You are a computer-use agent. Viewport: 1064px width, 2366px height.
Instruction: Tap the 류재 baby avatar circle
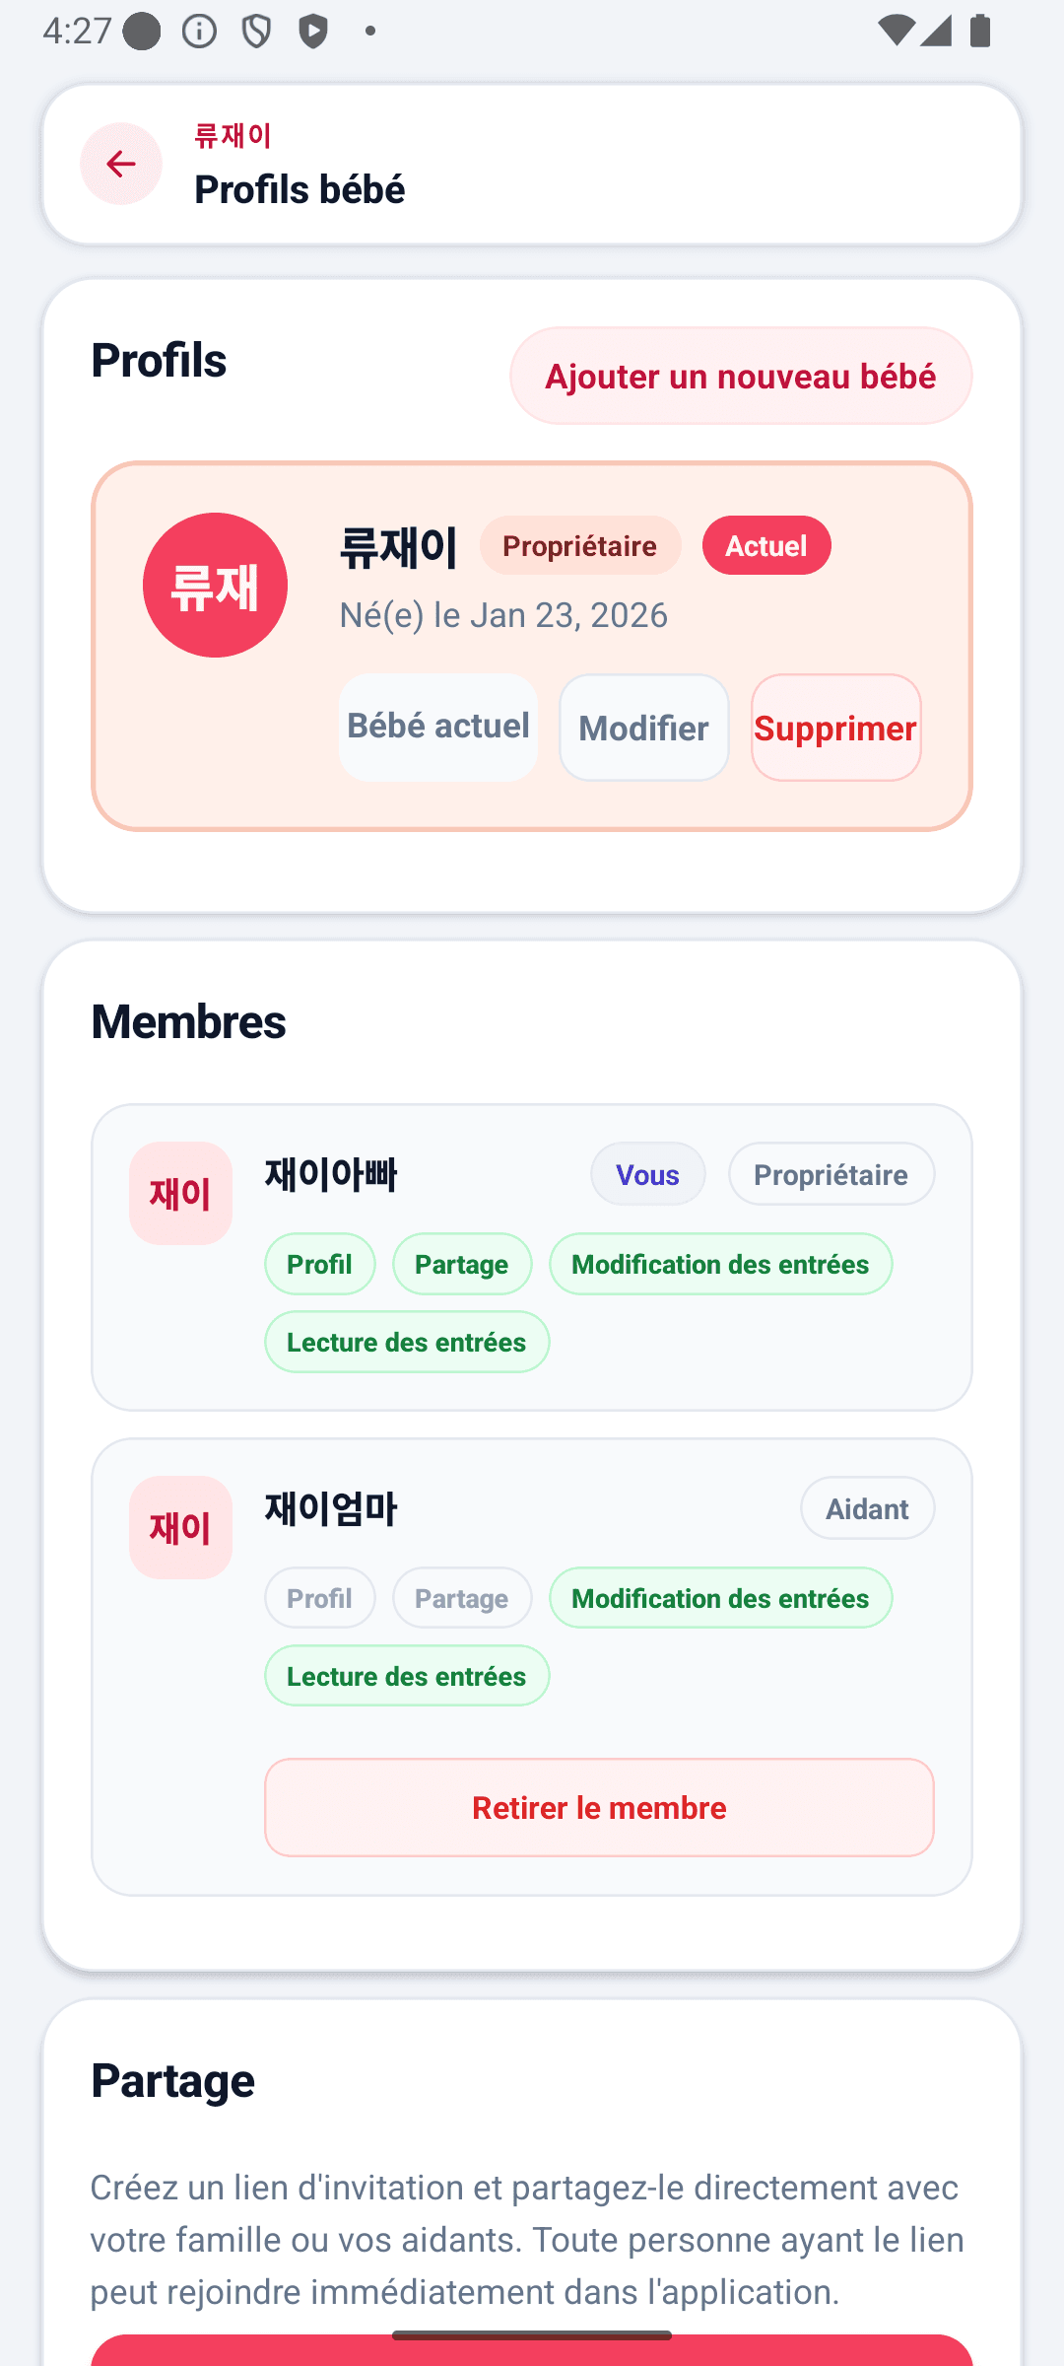[215, 585]
